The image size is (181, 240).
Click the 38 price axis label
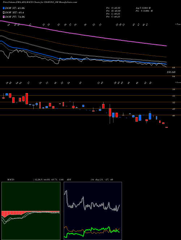click(173, 89)
